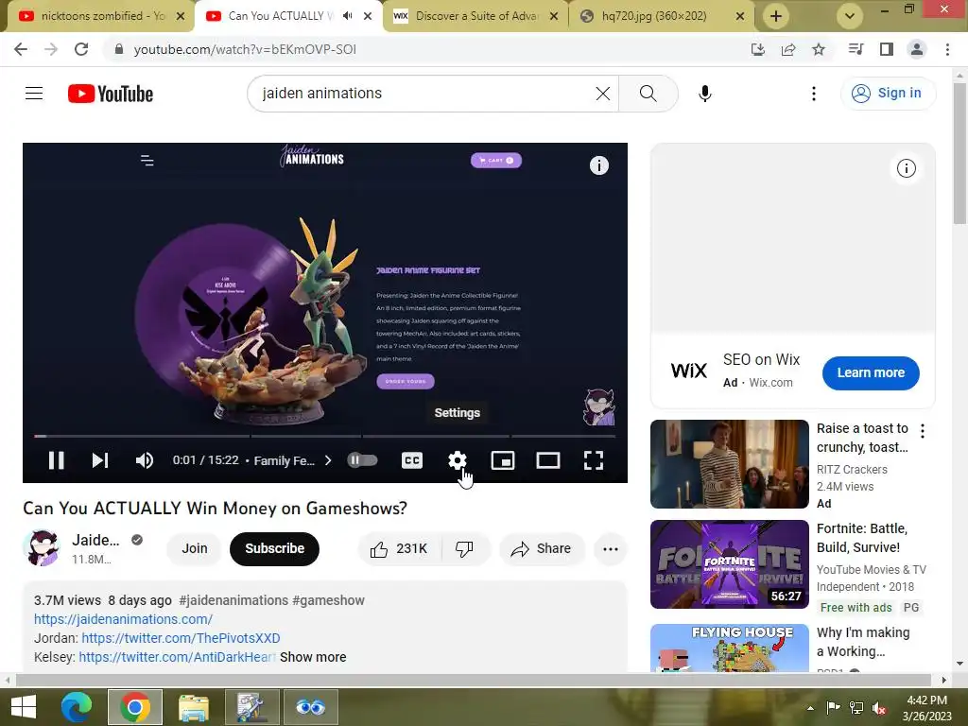Open RITZ Crackers ad thumbnail
The height and width of the screenshot is (726, 968).
click(x=729, y=464)
